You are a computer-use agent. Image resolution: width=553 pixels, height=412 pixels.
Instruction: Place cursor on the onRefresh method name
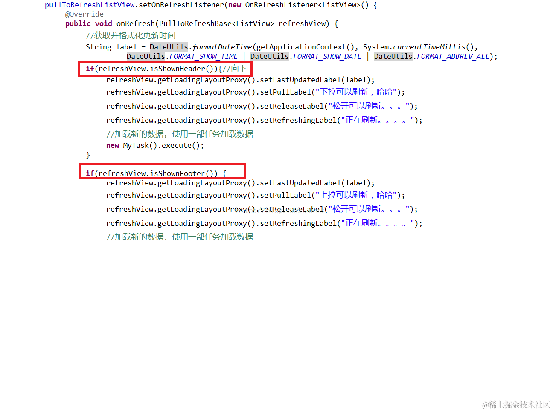point(136,24)
